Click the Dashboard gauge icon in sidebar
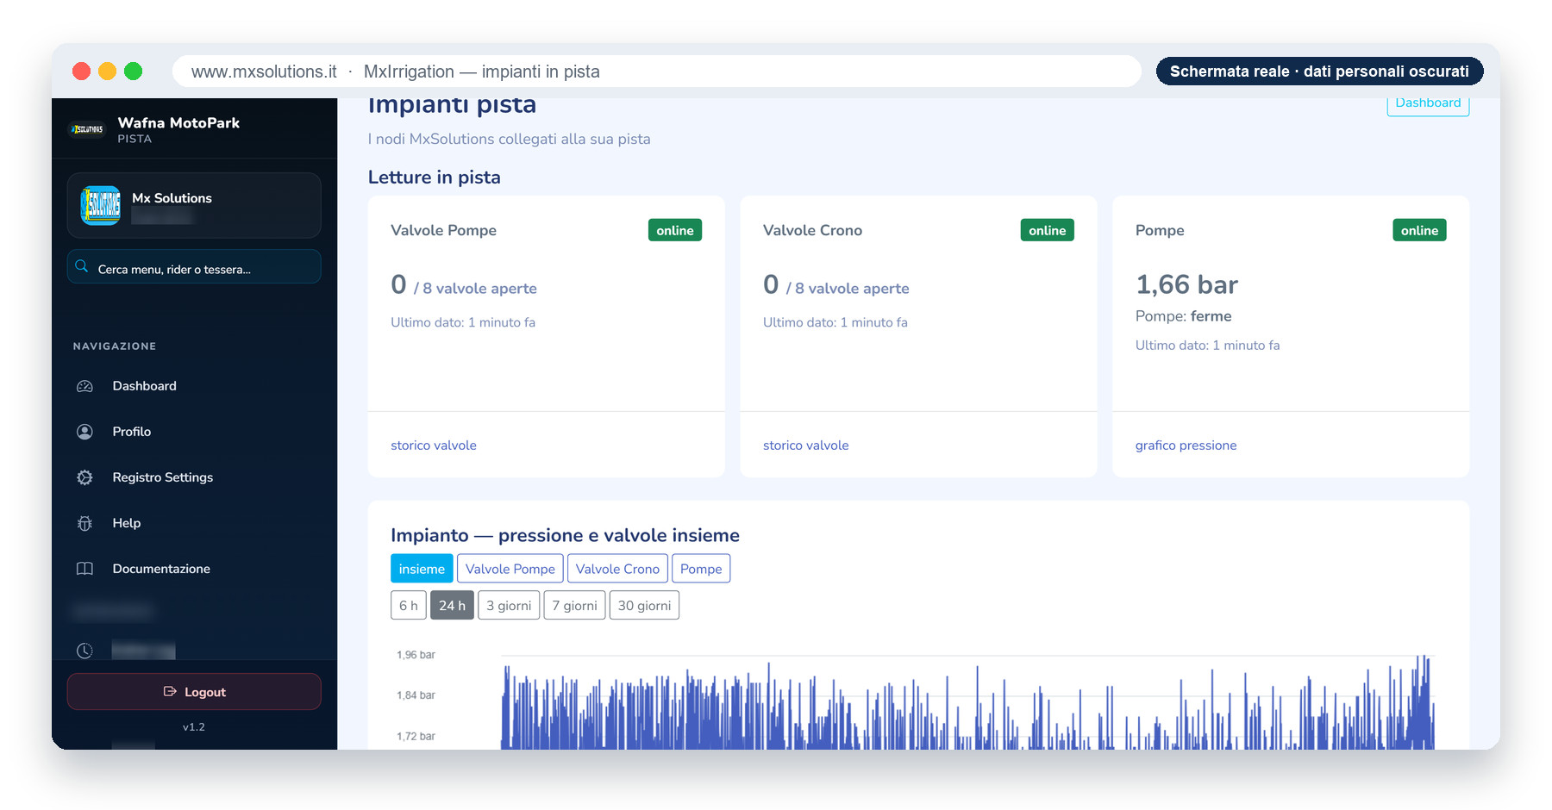This screenshot has height=810, width=1552. [84, 386]
